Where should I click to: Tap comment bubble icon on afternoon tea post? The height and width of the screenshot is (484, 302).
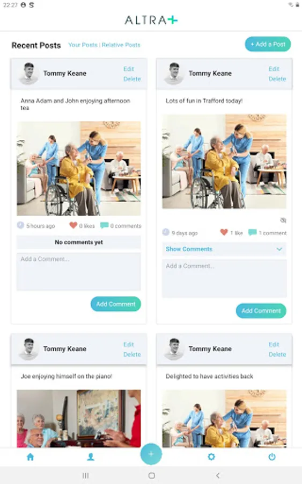coord(105,225)
